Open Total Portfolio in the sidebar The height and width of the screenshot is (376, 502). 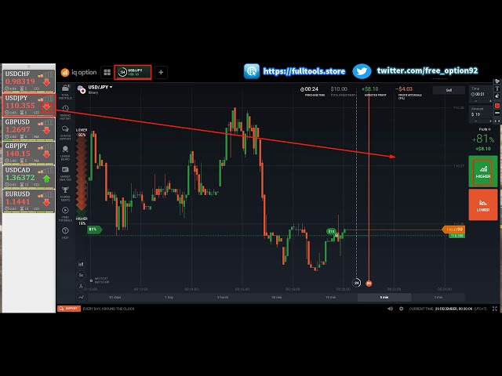click(65, 91)
